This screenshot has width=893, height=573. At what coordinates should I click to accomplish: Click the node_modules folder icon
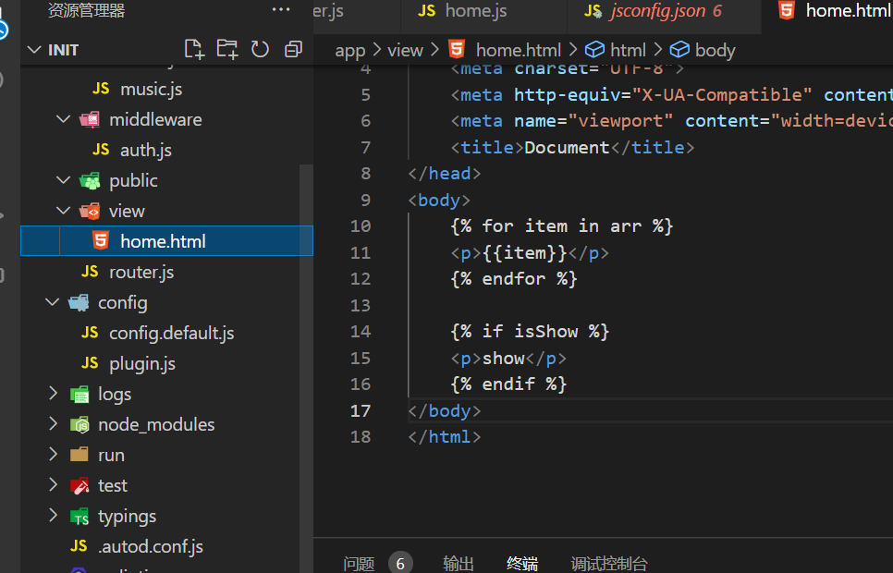click(x=80, y=424)
